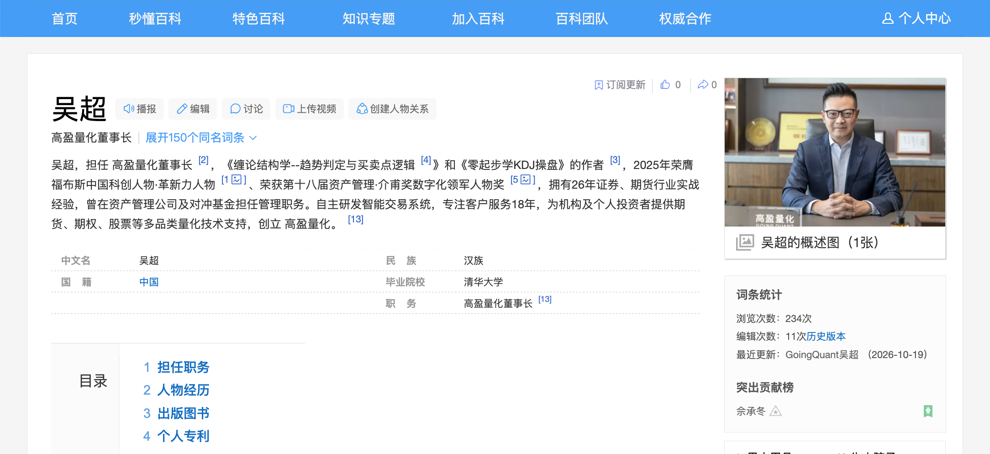Image resolution: width=990 pixels, height=454 pixels.
Task: Open the 吴超 portrait photo
Action: tap(835, 152)
